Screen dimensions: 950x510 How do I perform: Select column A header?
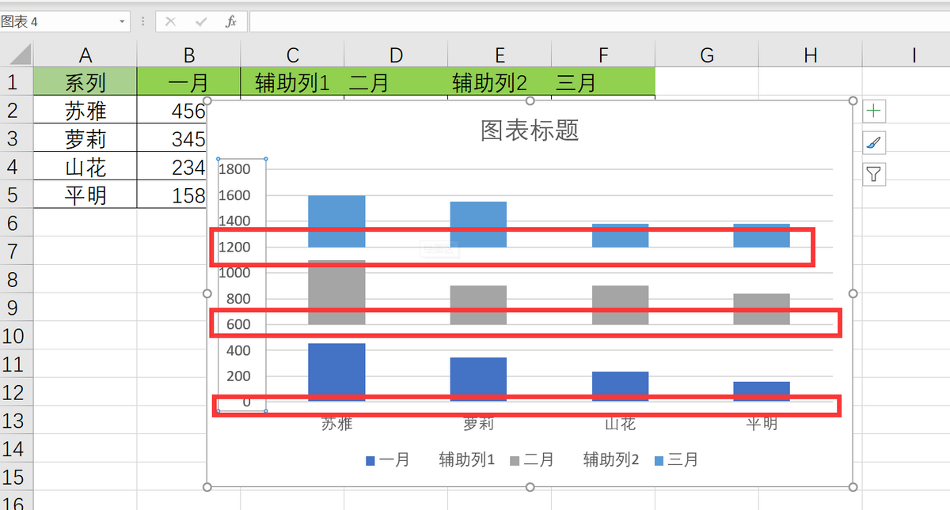(85, 55)
